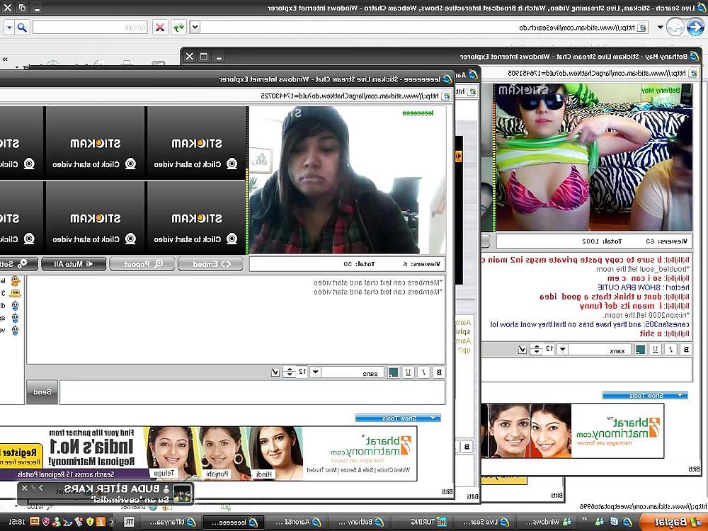708x531 pixels.
Task: Adjust font size 12 stepper in leeeeeee chat
Action: (290, 372)
